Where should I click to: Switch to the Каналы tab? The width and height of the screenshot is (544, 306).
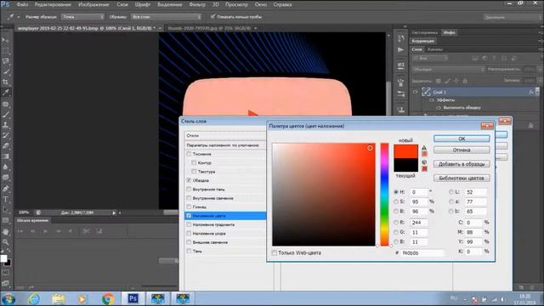click(434, 49)
